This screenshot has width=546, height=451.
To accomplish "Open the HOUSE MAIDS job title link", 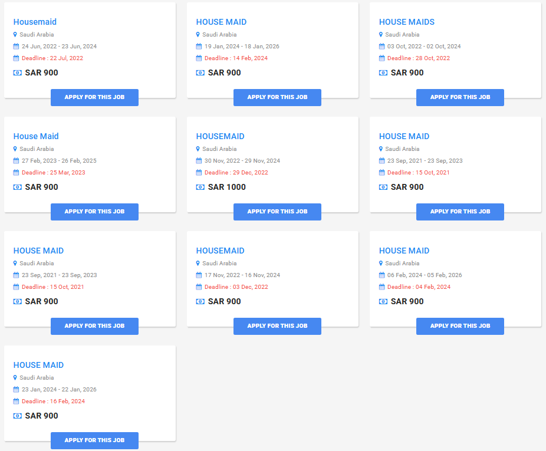I will pos(406,22).
